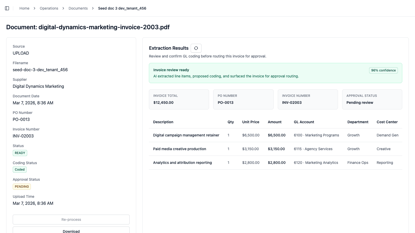Click the 96% confidence badge
This screenshot has height=233, width=415.
(383, 70)
